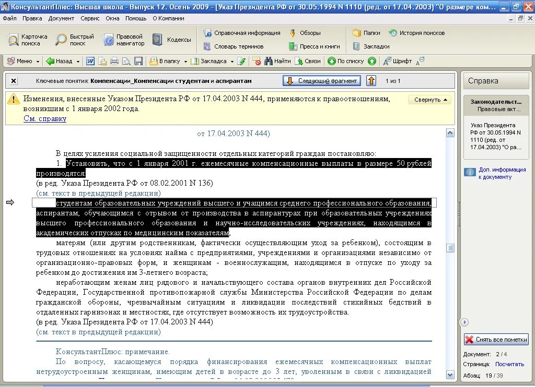
Task: Export document to Word icon
Action: pos(90,62)
